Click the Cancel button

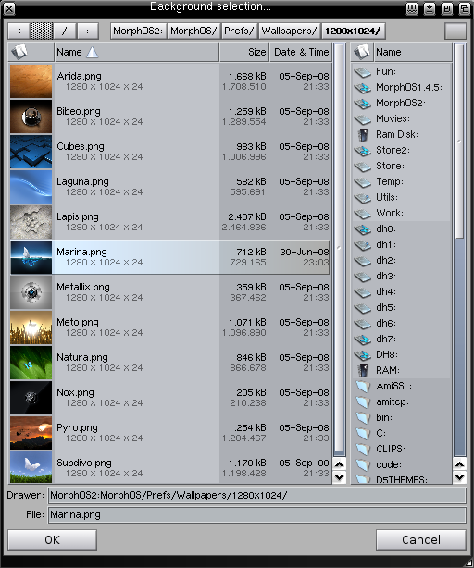click(x=421, y=540)
